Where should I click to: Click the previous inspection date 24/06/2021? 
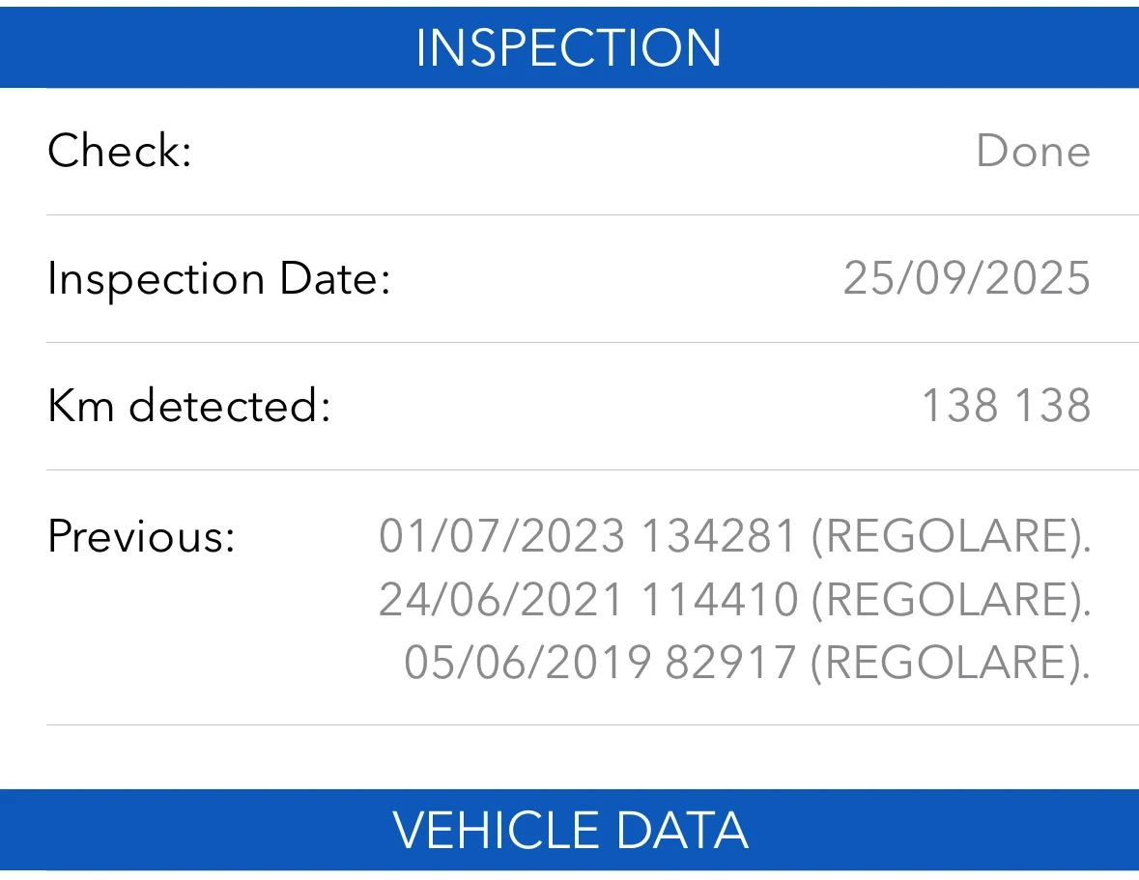[x=501, y=600]
